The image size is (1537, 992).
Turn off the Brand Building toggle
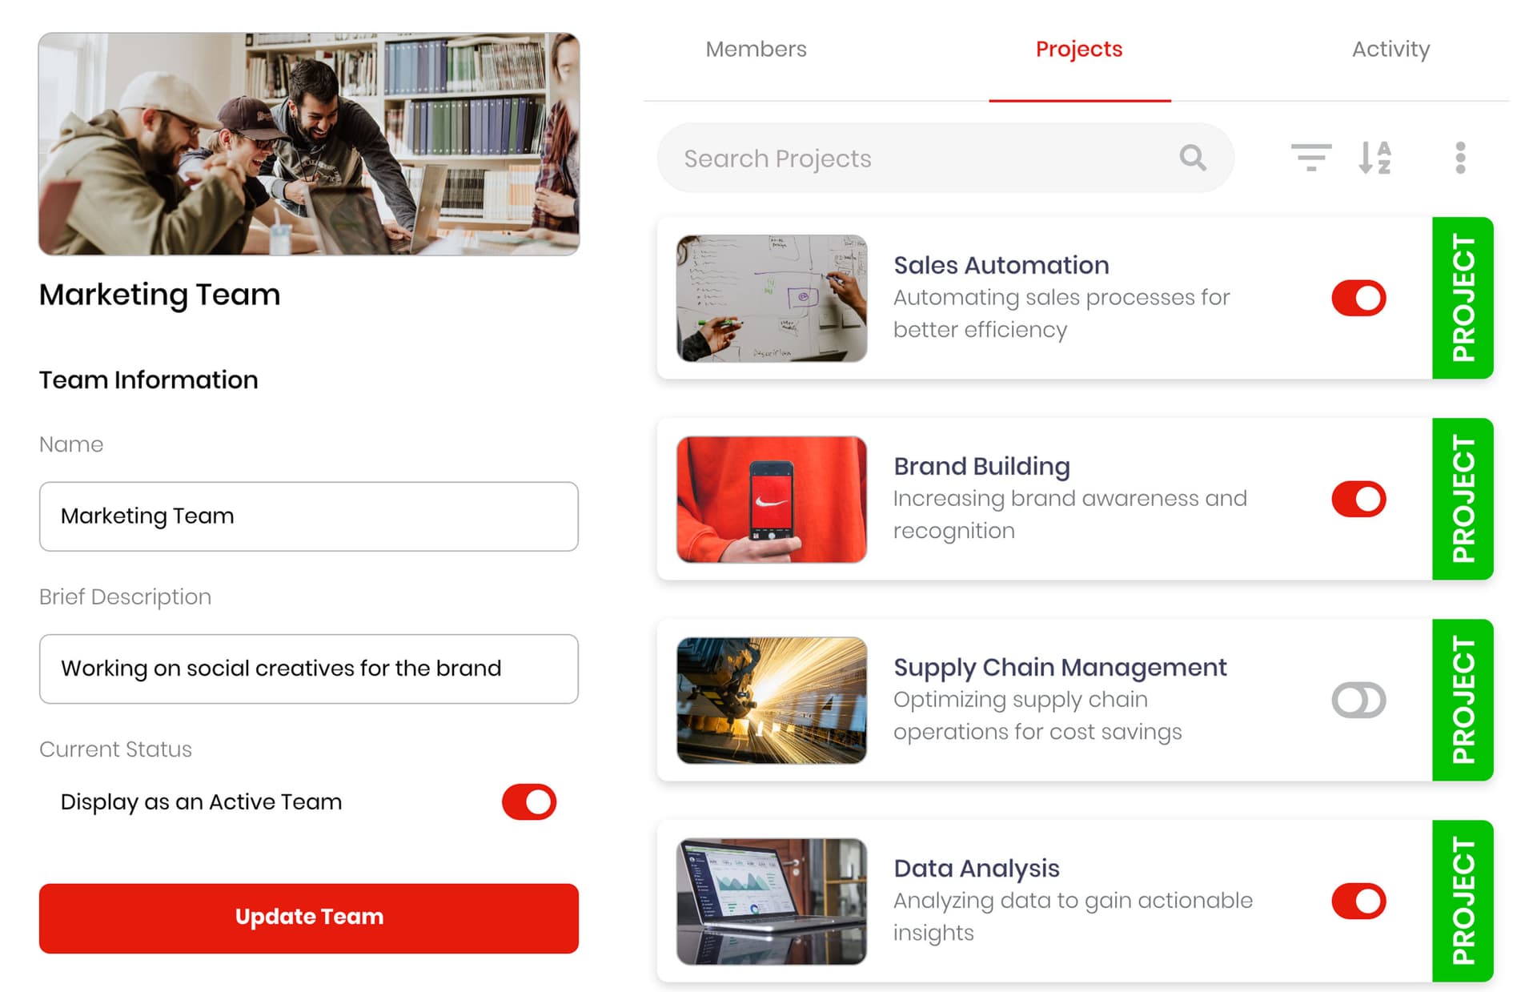tap(1358, 499)
